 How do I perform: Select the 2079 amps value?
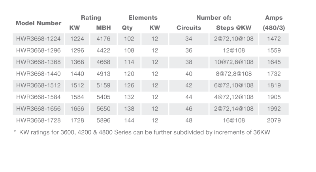tap(274, 120)
